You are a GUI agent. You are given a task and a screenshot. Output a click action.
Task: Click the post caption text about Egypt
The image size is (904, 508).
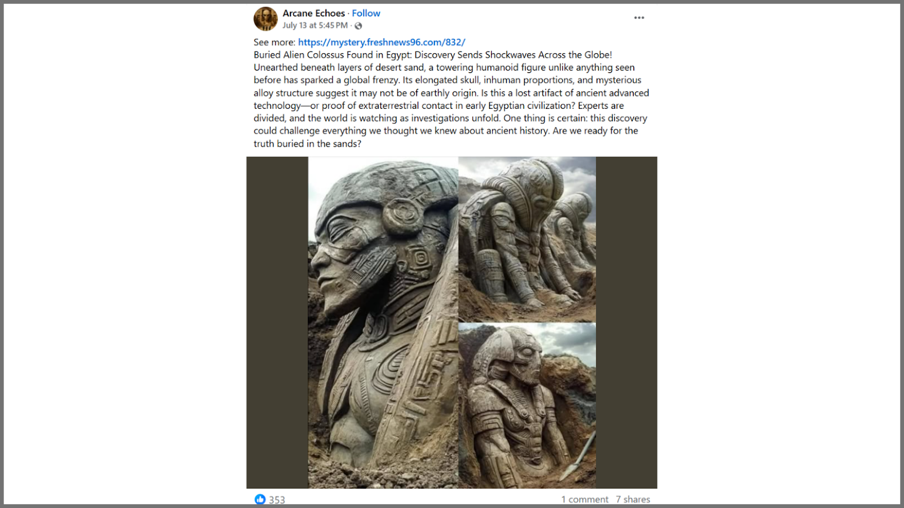click(x=451, y=99)
